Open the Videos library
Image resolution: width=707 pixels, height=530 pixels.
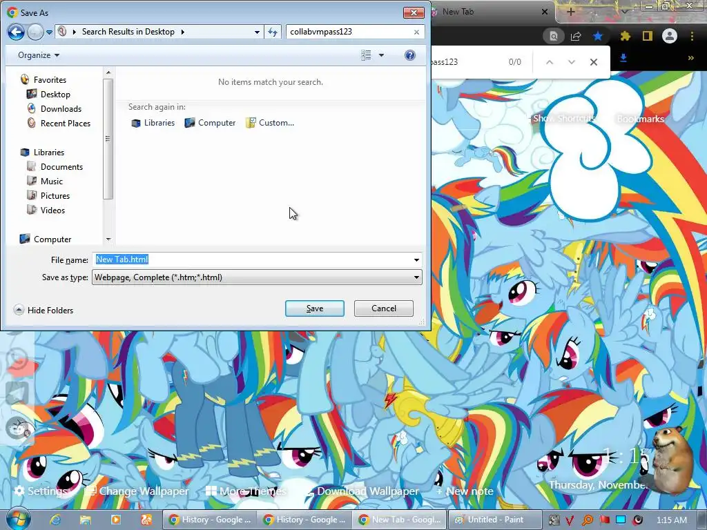pos(52,210)
